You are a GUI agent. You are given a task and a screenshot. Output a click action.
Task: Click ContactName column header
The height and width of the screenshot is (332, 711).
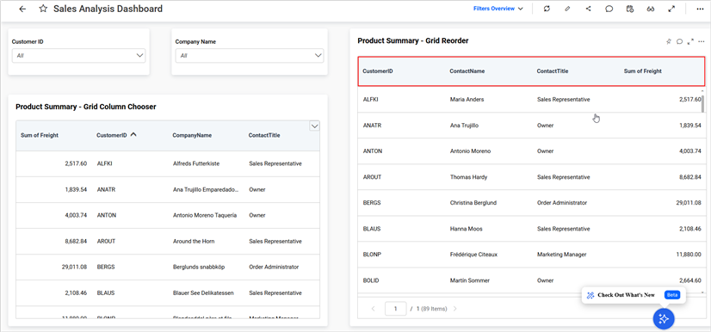[467, 71]
